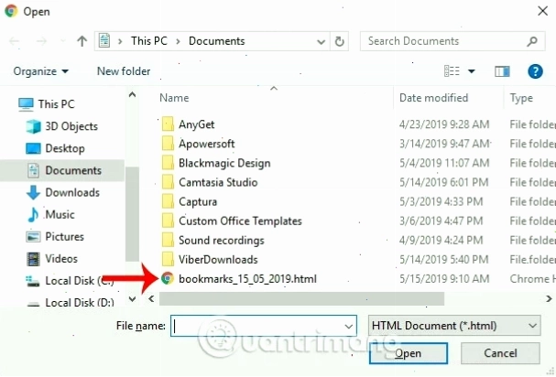Select the bookmarks_15_05_2019.html file name
Image resolution: width=556 pixels, height=377 pixels.
[x=247, y=279]
